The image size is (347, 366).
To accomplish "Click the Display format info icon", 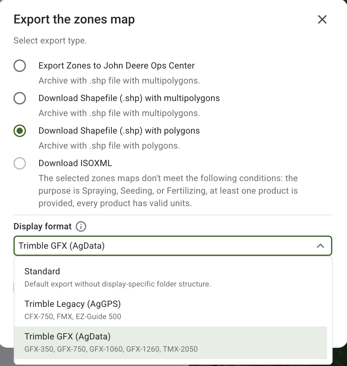I will point(81,226).
